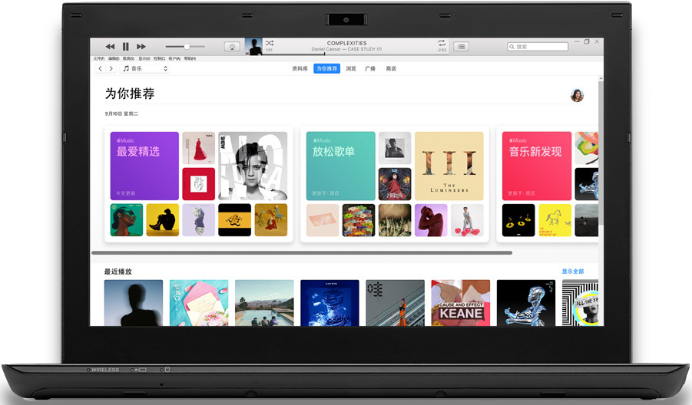Open the 显示 menu
This screenshot has width=692, height=405.
144,58
